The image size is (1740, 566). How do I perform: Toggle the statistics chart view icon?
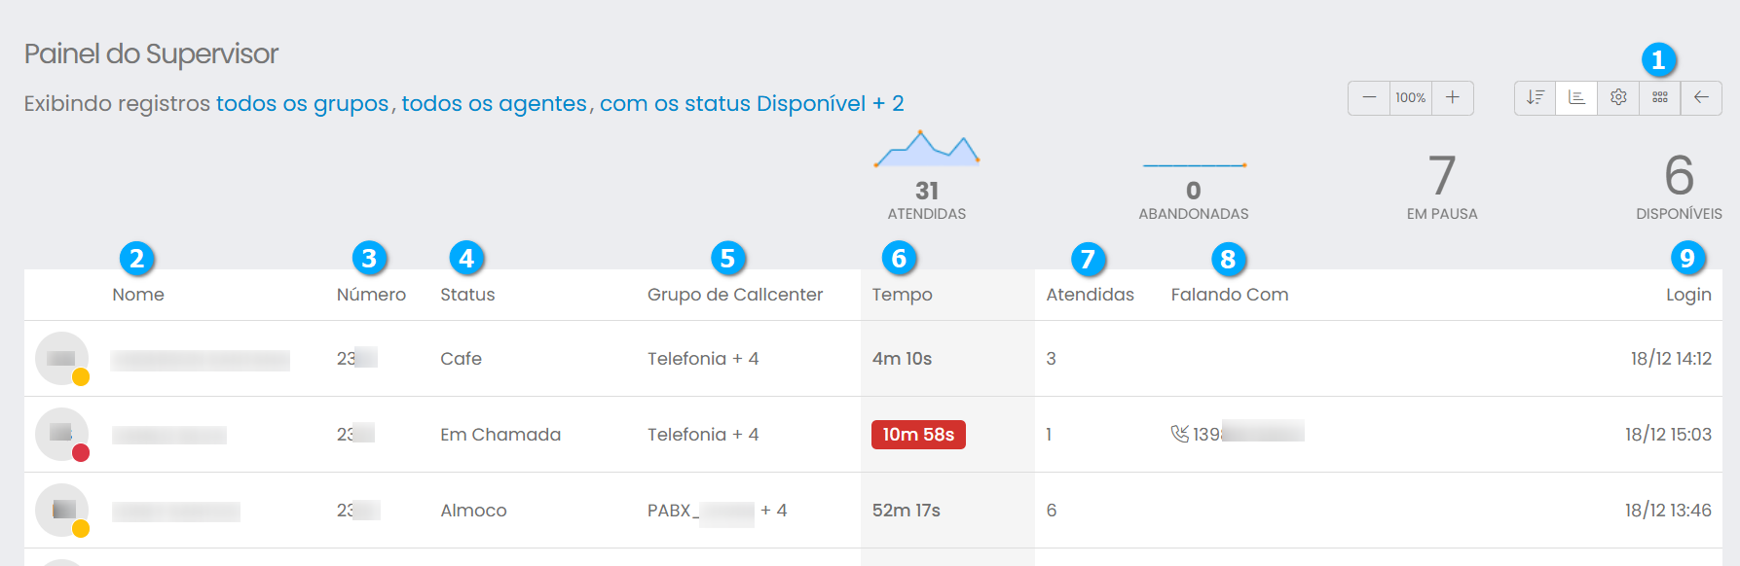click(x=1576, y=97)
